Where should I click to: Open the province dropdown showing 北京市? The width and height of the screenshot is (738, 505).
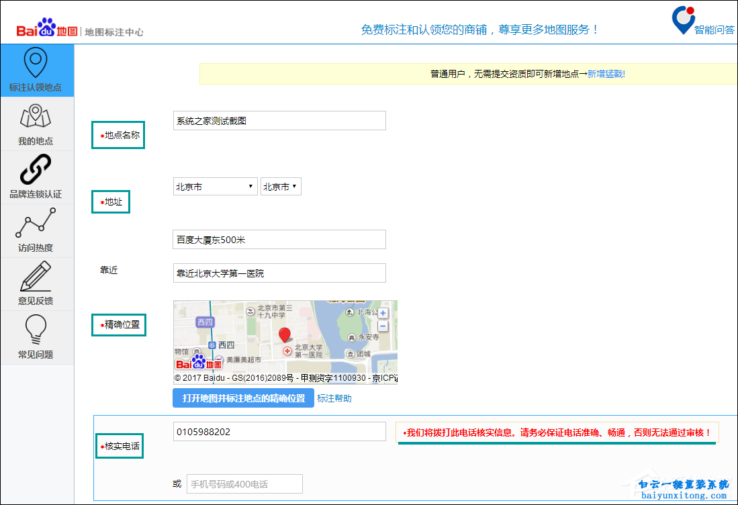215,186
